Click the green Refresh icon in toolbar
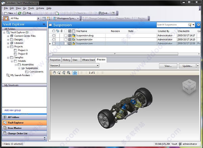Image resolution: width=203 pixels, height=148 pixels. tap(20, 13)
